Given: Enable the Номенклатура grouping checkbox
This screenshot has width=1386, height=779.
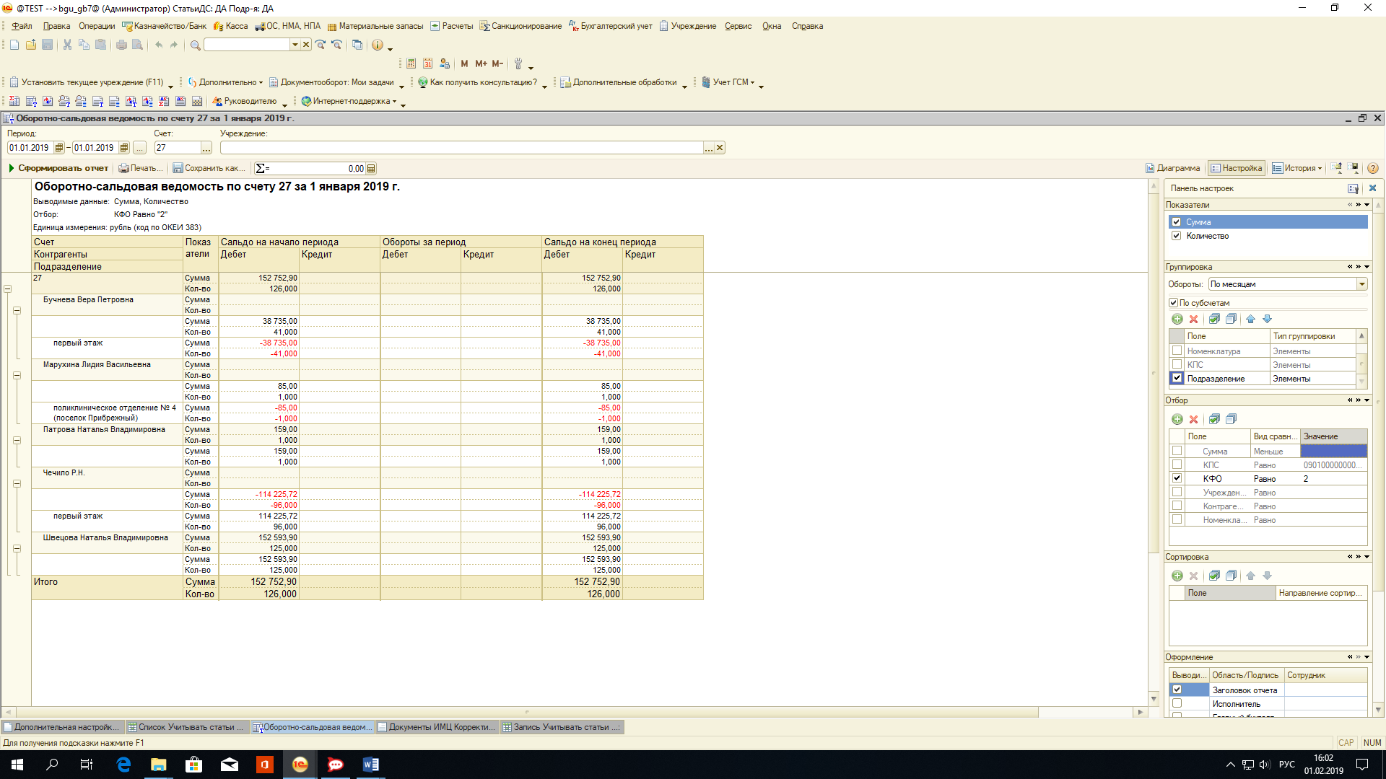Looking at the screenshot, I should 1177,351.
